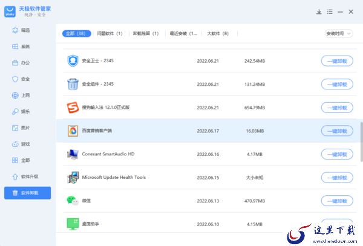The height and width of the screenshot is (246, 363).
Task: Click the 大小未知 size value
Action: pyautogui.click(x=255, y=178)
